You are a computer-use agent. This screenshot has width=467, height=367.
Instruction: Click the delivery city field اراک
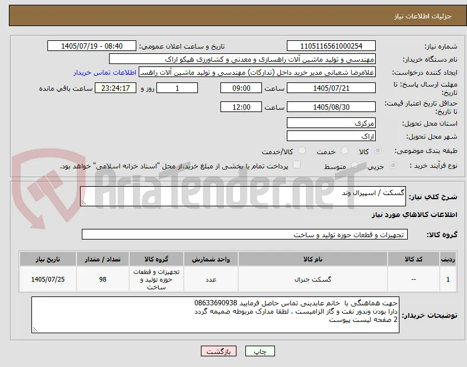pyautogui.click(x=331, y=136)
